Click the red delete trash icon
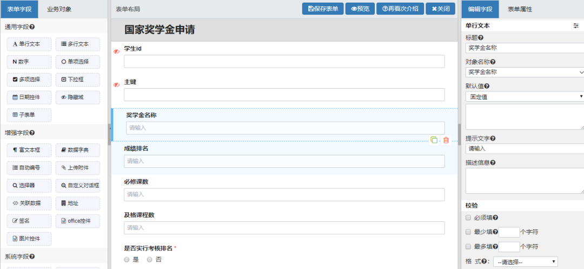Image resolution: width=584 pixels, height=269 pixels. (446, 140)
